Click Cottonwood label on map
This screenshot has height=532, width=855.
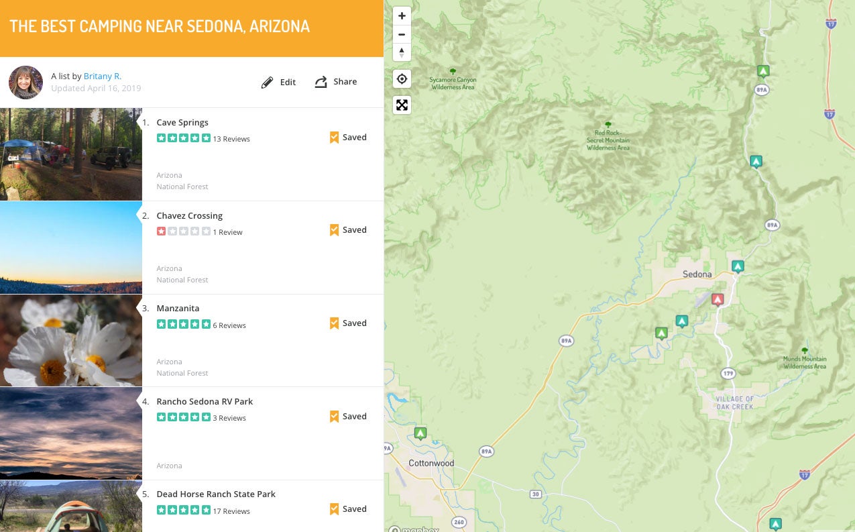[431, 464]
